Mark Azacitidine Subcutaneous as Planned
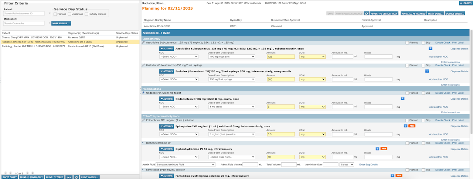This screenshot has width=473, height=179. (407, 43)
